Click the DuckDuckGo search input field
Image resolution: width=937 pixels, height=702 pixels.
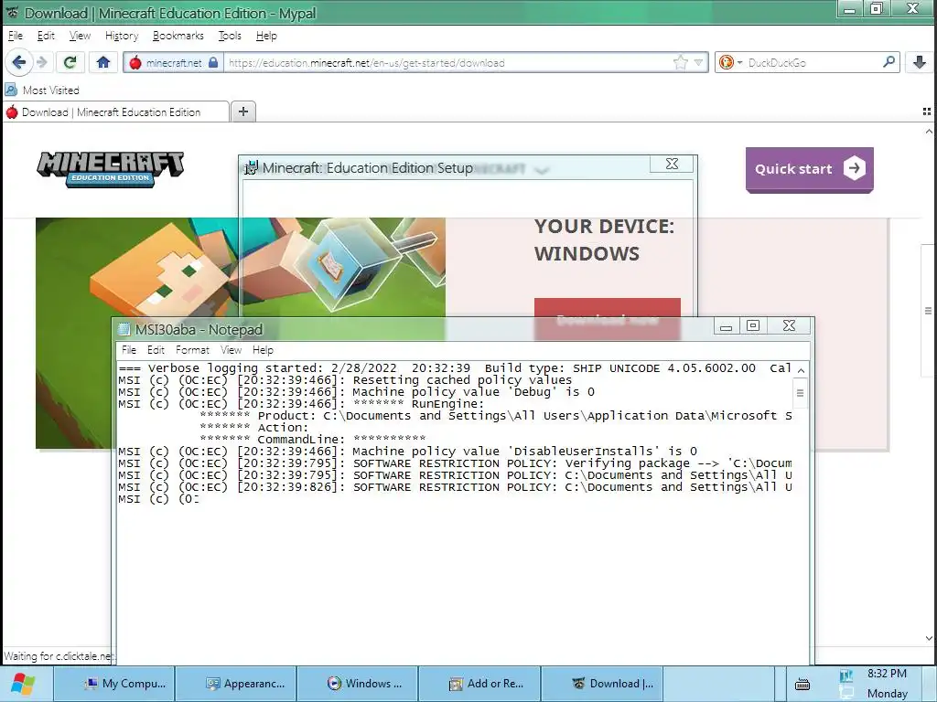(x=813, y=63)
